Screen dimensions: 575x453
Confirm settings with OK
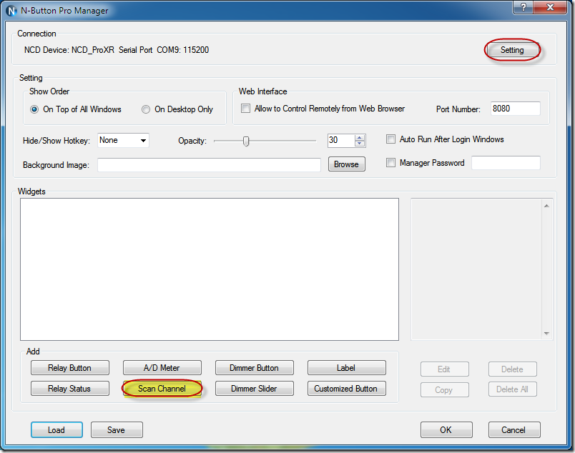point(446,430)
